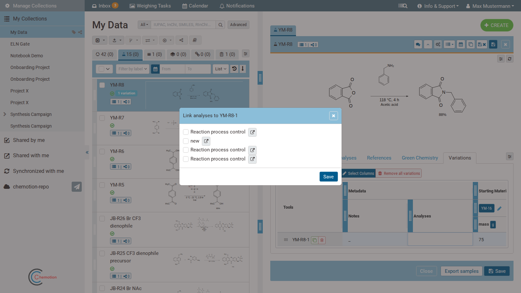Open the barcode scanner search icon
Image resolution: width=521 pixels, height=293 pixels.
point(403,6)
